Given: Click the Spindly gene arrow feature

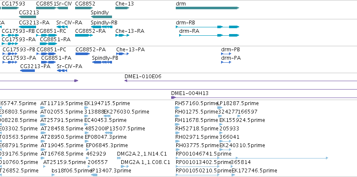Looking at the screenshot, I should [x=102, y=17].
